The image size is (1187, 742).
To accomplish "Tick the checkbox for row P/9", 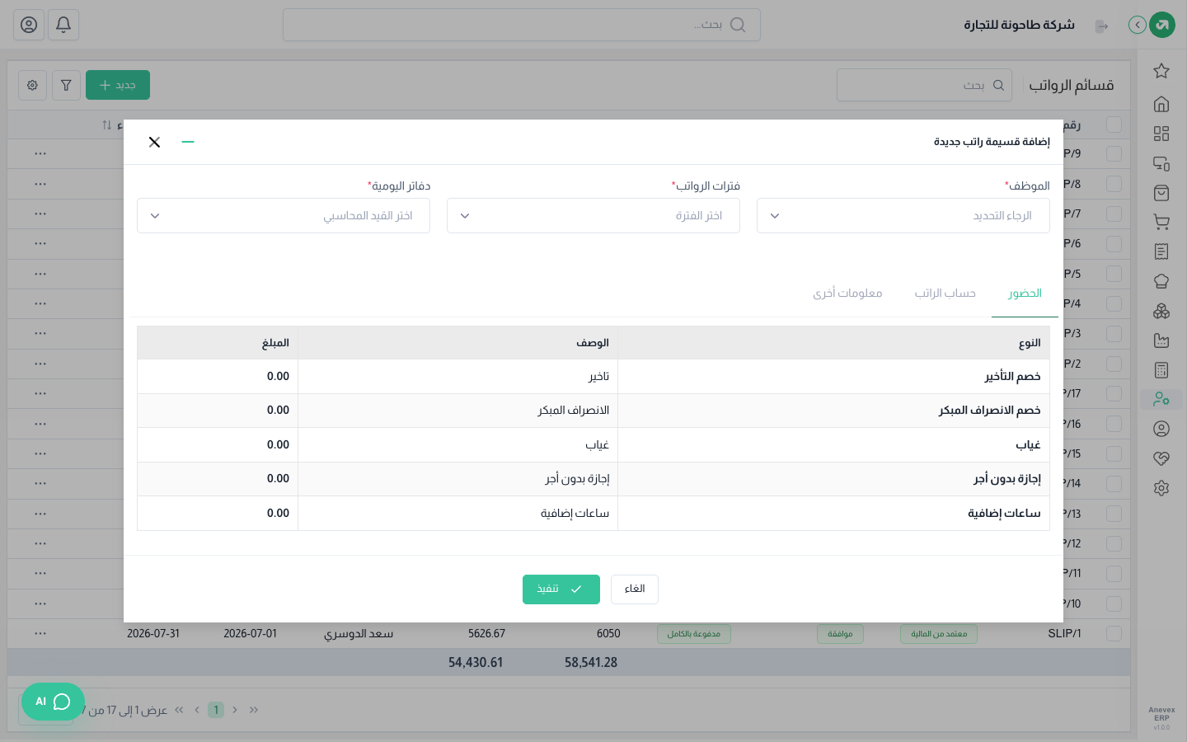I will pos(1114,154).
